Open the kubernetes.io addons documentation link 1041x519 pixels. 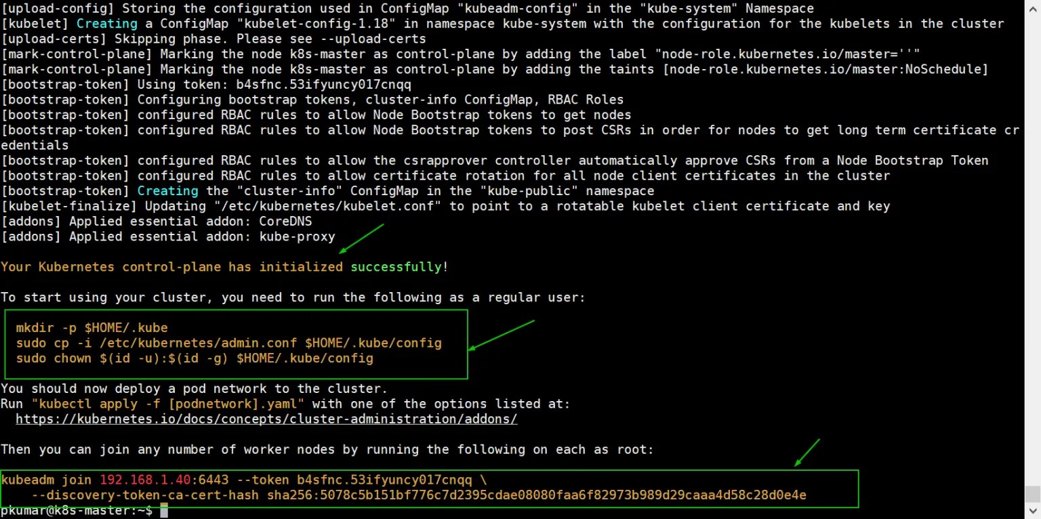pyautogui.click(x=266, y=419)
